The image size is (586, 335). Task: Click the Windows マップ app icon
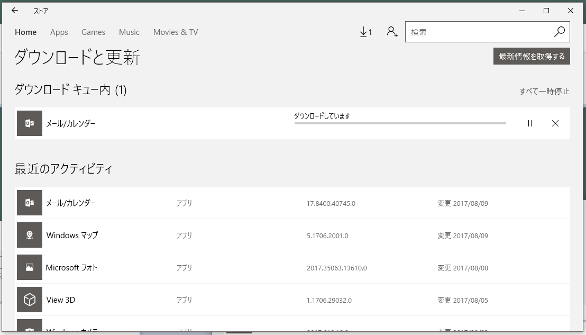(x=30, y=235)
